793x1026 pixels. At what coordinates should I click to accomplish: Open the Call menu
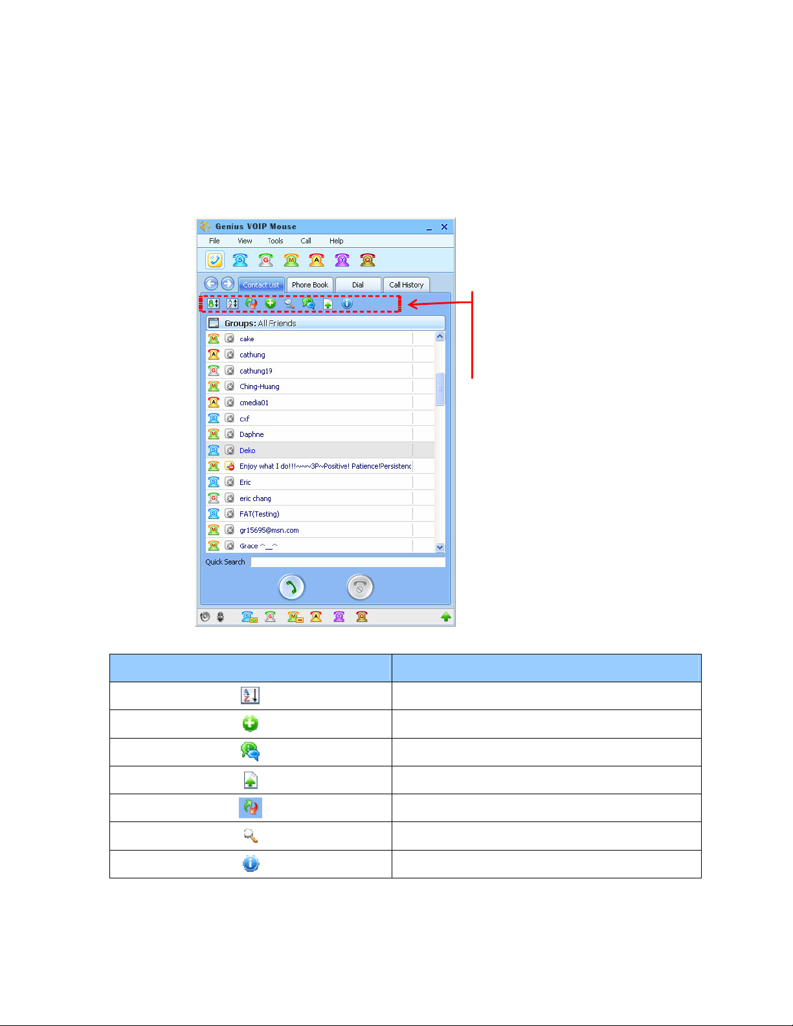click(x=306, y=241)
